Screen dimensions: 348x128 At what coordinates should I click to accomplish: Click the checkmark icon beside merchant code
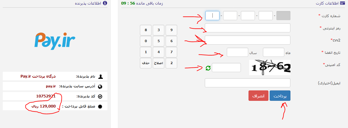coord(100,96)
